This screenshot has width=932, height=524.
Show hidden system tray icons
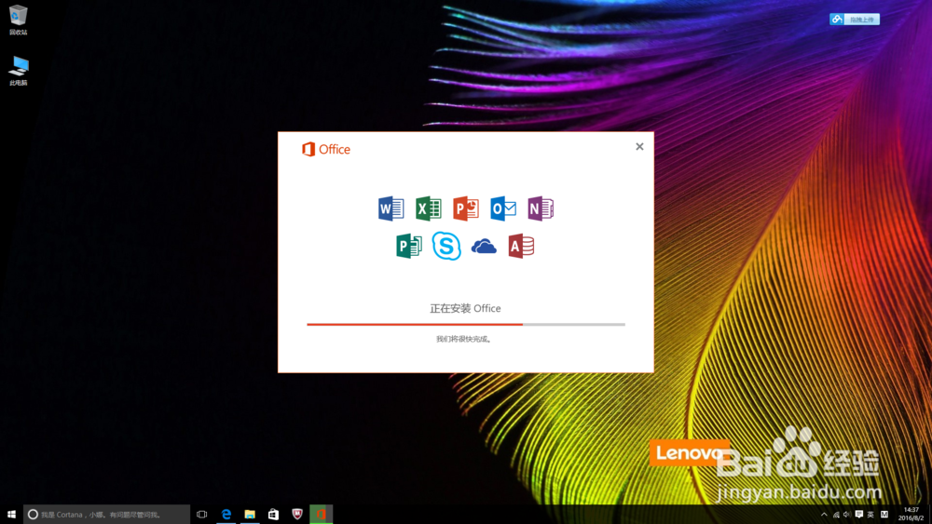coord(824,515)
